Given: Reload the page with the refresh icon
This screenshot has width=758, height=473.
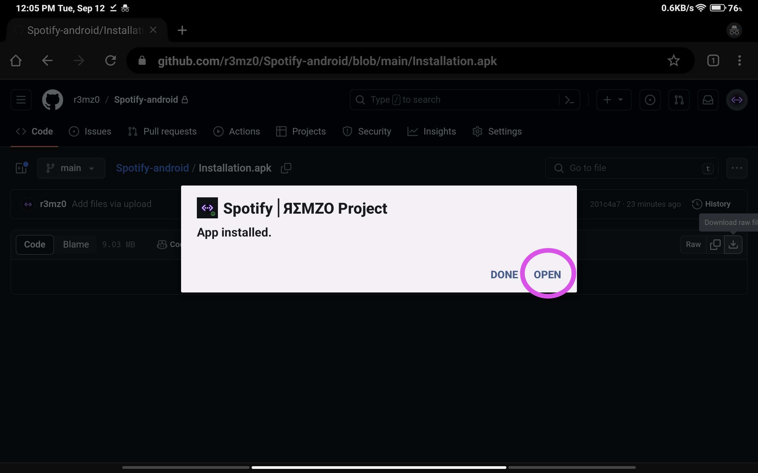Looking at the screenshot, I should pyautogui.click(x=110, y=61).
